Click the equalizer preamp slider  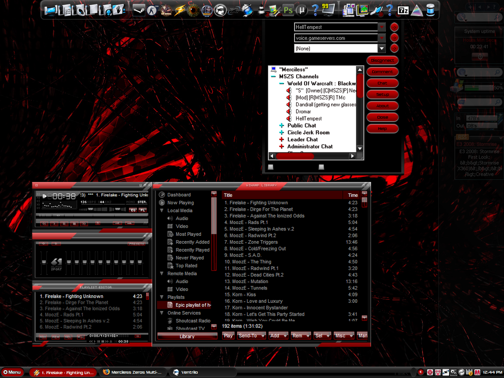[x=44, y=261]
